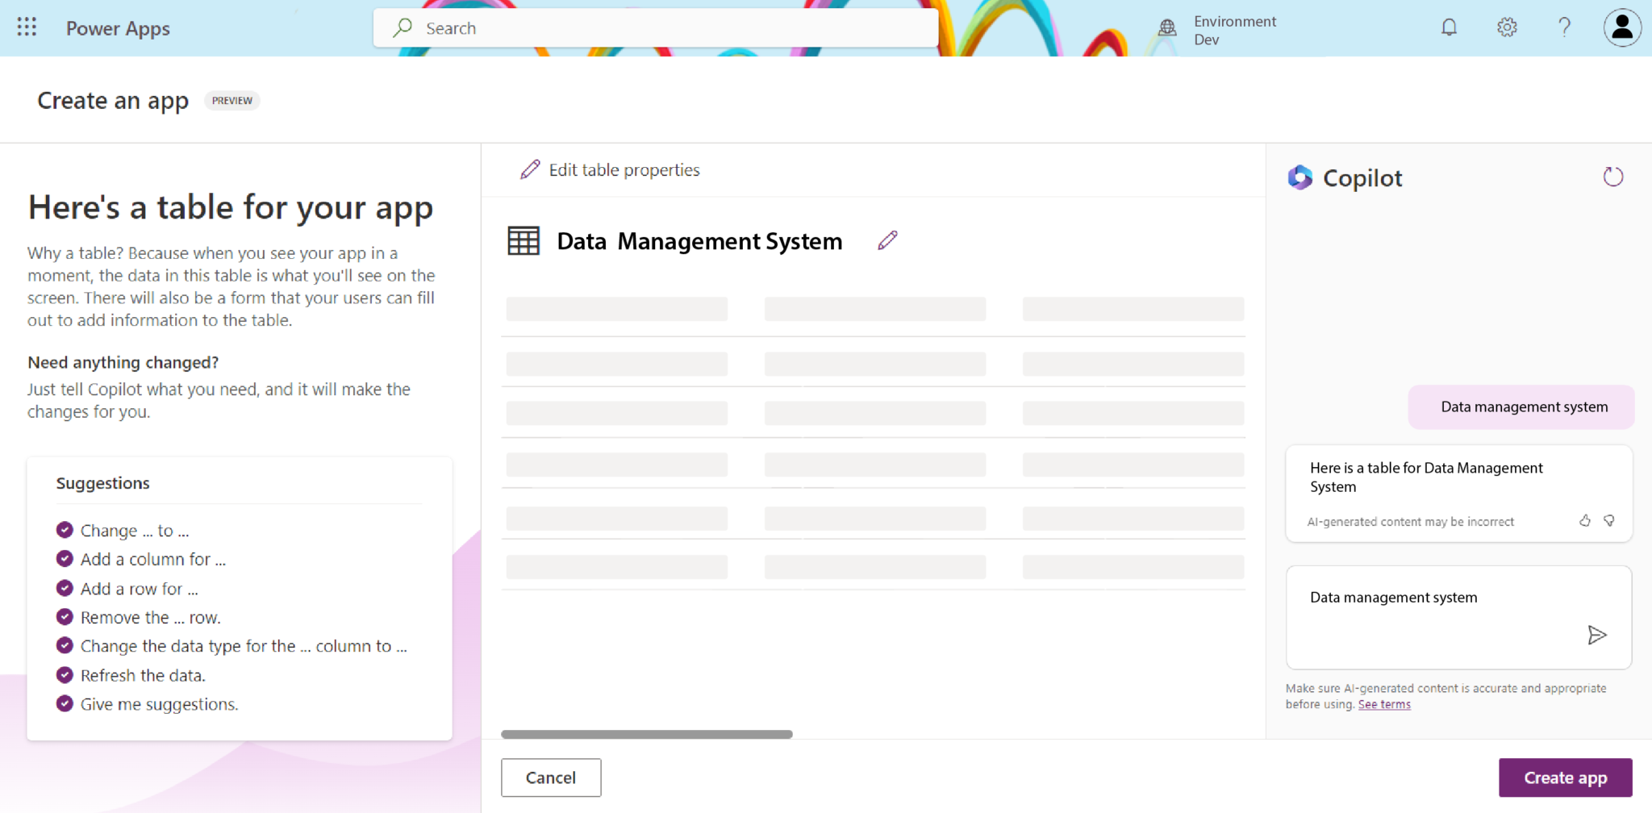This screenshot has height=813, width=1652.
Task: Click the account avatar
Action: (1622, 27)
